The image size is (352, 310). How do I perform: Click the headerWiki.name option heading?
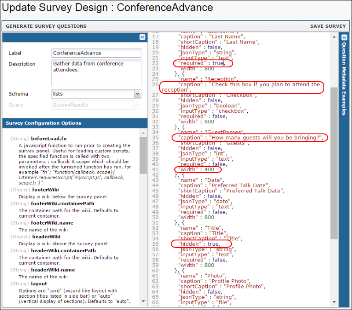pos(53,270)
